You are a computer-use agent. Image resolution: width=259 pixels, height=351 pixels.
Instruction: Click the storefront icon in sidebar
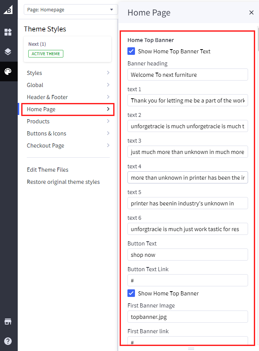tap(8, 321)
